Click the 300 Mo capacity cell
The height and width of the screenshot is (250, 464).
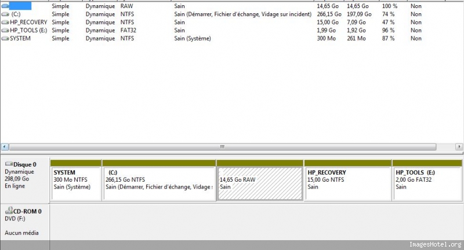(x=326, y=38)
